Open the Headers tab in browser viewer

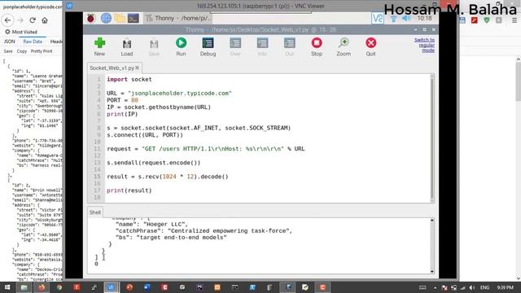pos(56,42)
